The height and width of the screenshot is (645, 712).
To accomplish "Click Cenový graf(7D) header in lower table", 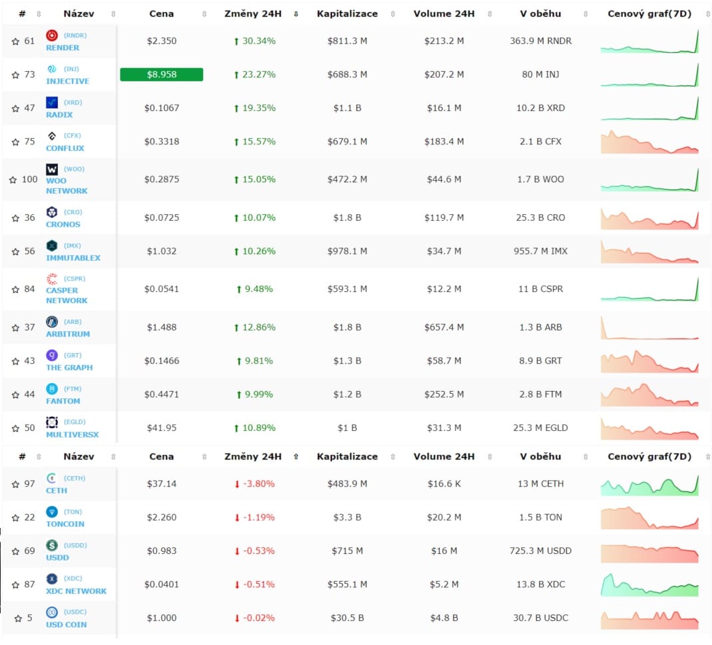I will pyautogui.click(x=649, y=457).
